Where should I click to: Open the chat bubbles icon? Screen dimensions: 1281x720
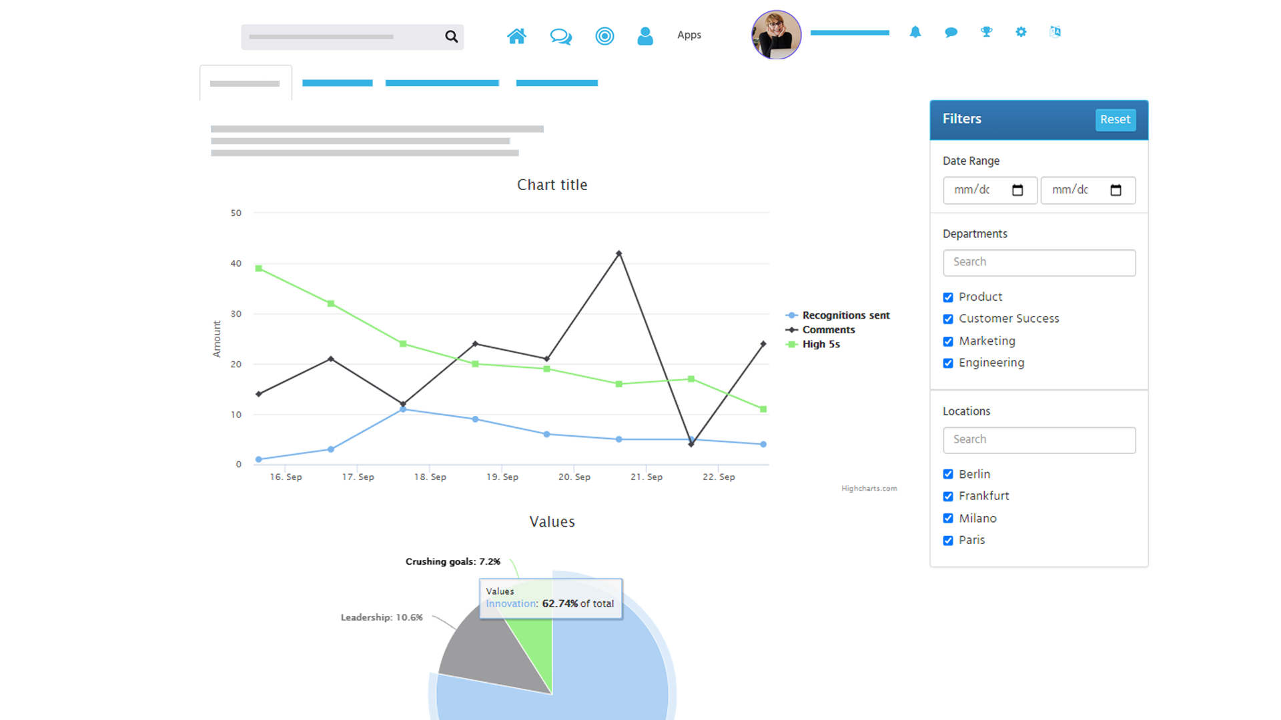coord(560,36)
